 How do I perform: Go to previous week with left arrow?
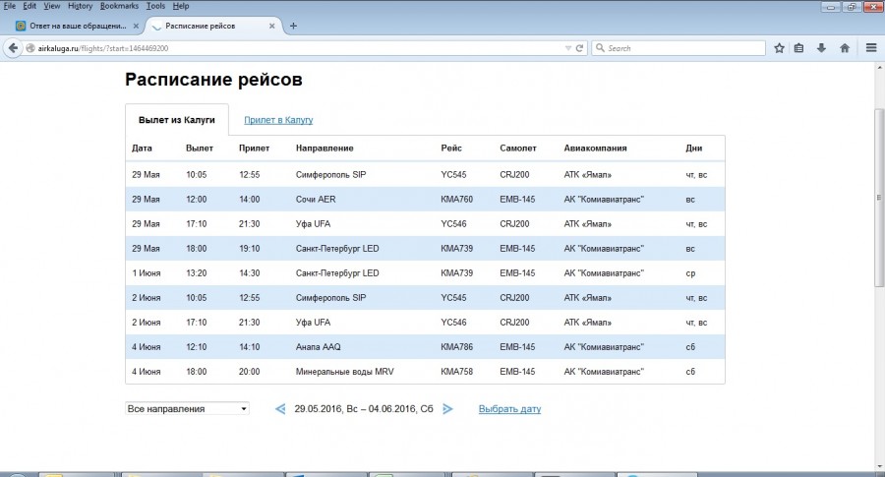[x=280, y=409]
